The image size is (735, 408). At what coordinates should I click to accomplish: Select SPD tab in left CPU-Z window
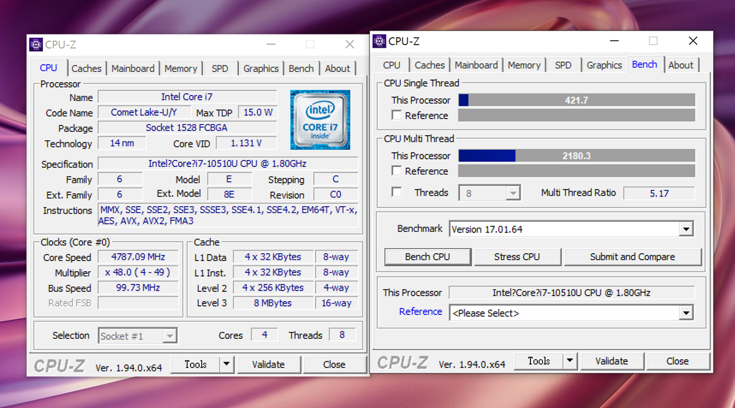pyautogui.click(x=220, y=69)
